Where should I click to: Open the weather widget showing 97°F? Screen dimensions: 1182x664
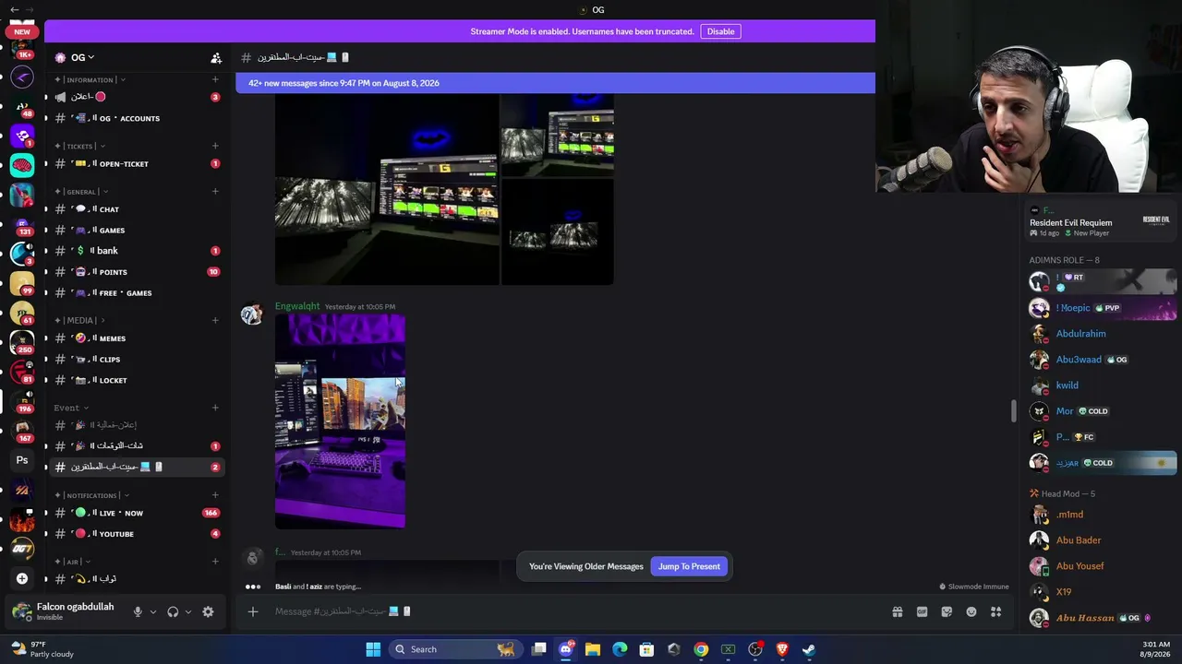click(x=42, y=649)
